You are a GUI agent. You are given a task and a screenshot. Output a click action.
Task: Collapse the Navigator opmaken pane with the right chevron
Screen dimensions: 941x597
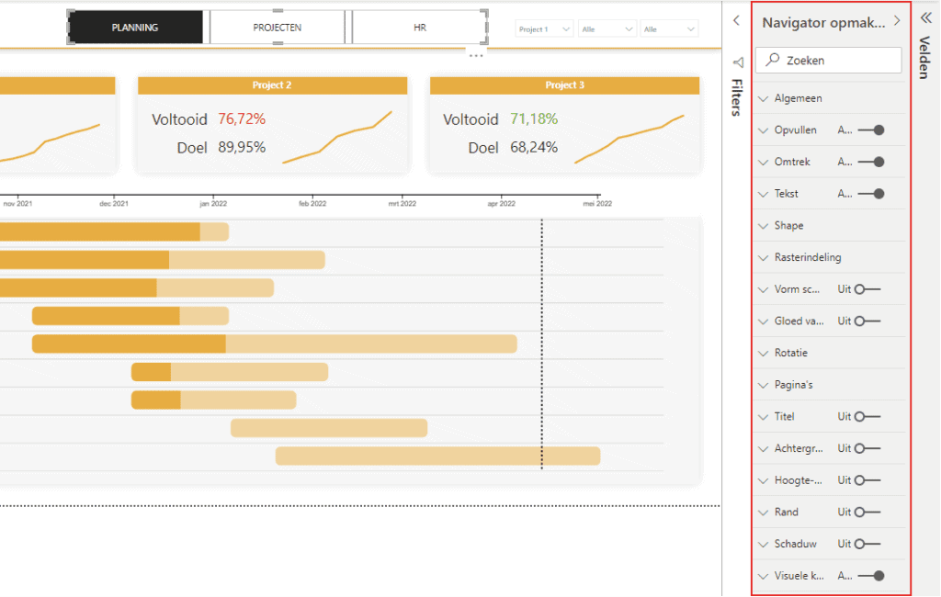[897, 19]
